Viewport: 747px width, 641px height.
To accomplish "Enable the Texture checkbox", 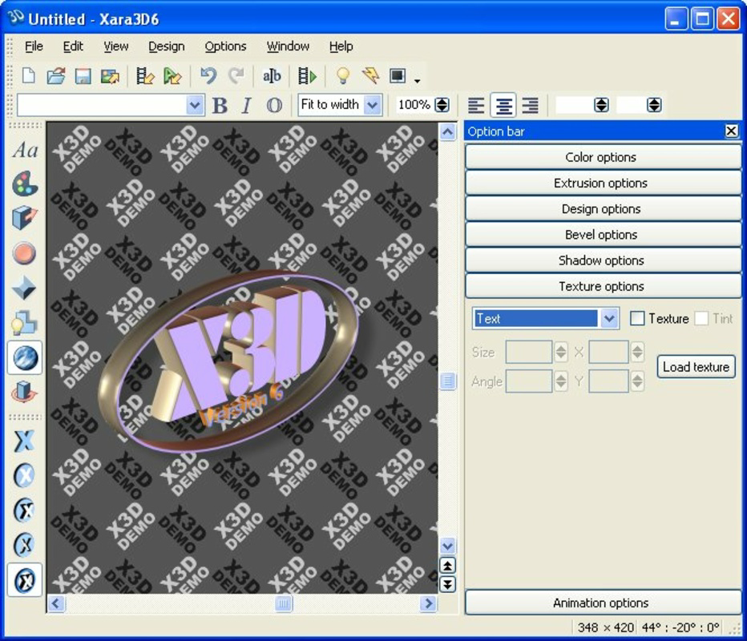I will tap(637, 318).
